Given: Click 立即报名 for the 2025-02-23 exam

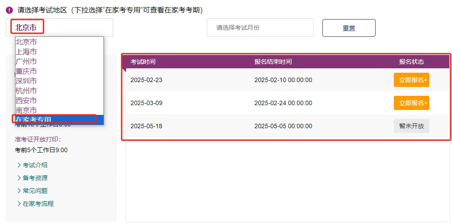Looking at the screenshot, I should click(411, 80).
